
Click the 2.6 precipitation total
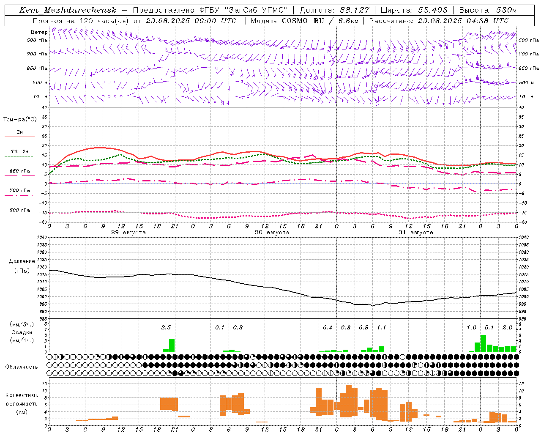pos(507,327)
